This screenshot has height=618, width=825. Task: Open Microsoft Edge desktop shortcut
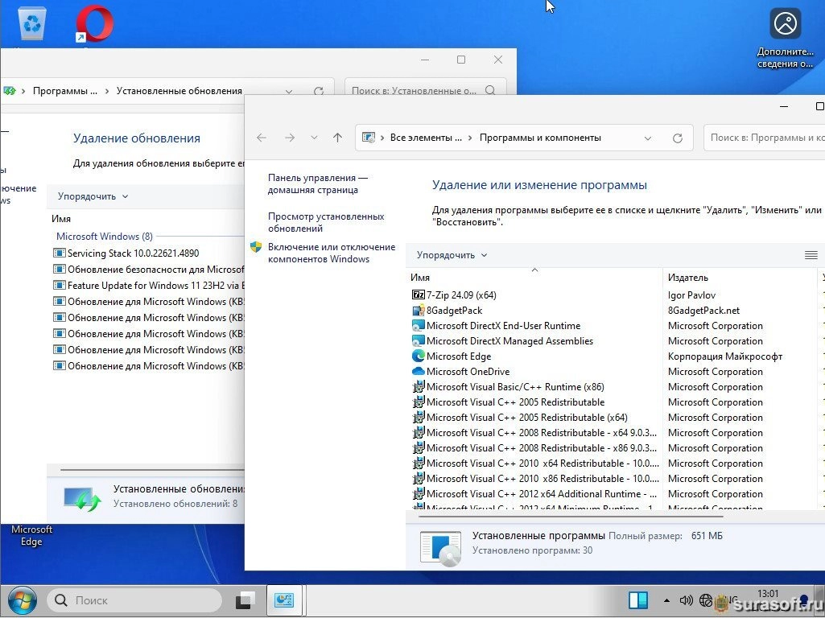coord(31,535)
